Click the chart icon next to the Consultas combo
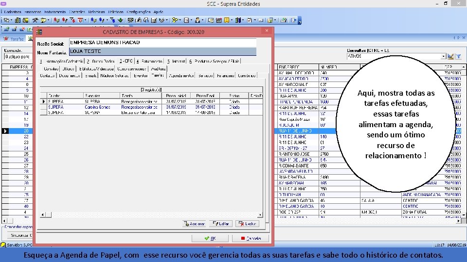Image resolution: width=467 pixels, height=262 pixels. (450, 56)
